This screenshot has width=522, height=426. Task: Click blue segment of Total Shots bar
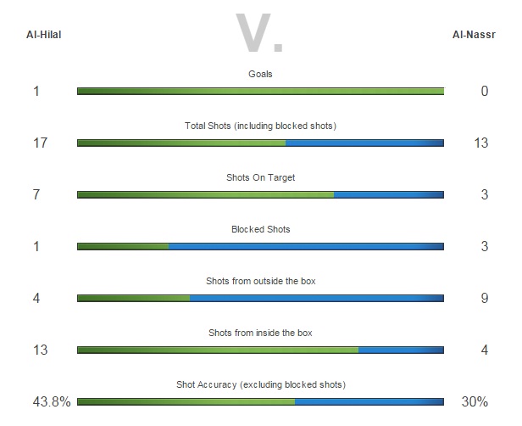[364, 143]
